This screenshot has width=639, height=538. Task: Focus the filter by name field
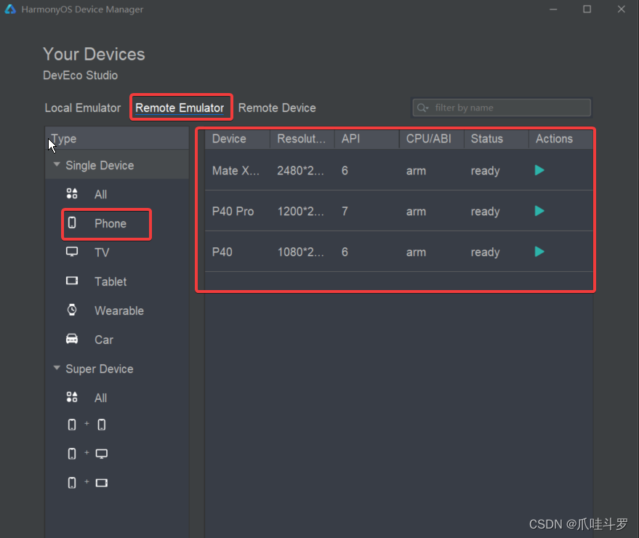(x=502, y=108)
